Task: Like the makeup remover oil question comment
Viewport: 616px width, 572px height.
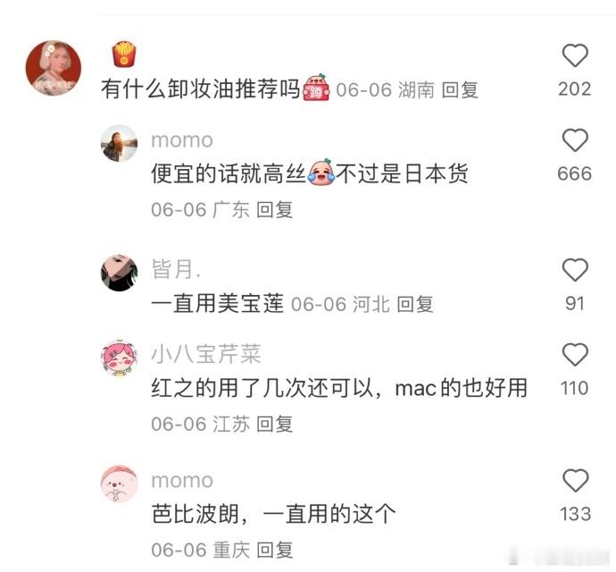Action: (x=575, y=55)
